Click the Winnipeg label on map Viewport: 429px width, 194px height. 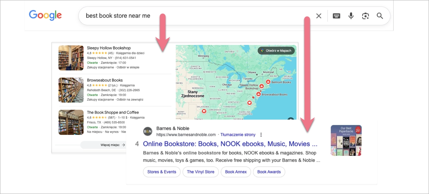point(203,56)
